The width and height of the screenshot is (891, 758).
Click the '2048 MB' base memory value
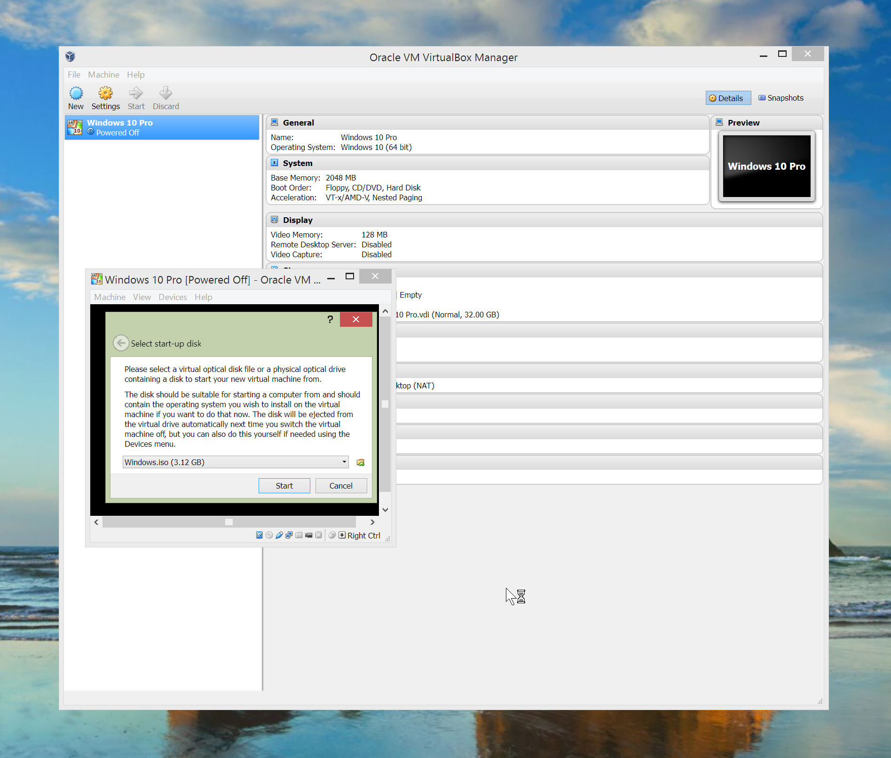341,178
